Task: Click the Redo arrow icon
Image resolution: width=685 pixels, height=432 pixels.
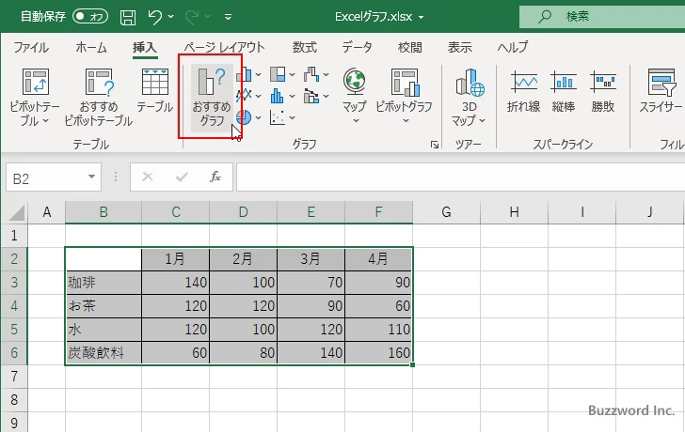Action: 191,17
